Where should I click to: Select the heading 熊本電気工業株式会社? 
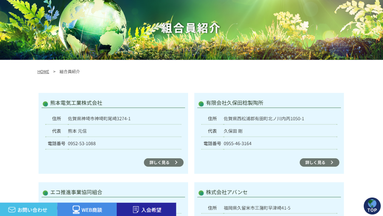click(76, 103)
